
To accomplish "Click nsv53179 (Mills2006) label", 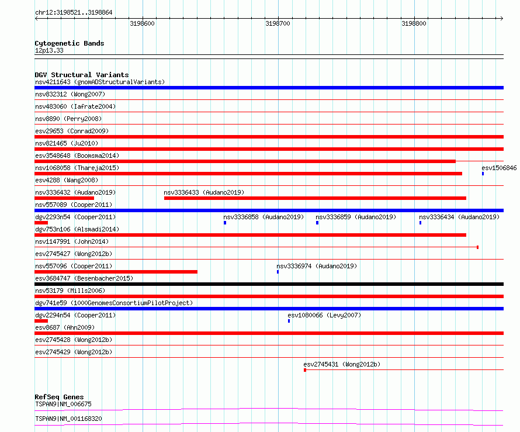I will coord(70,291).
